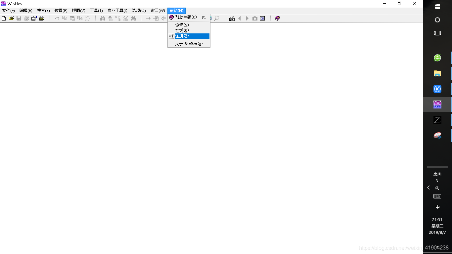Click the Cortana circle taskbar icon
The image size is (452, 254).
pyautogui.click(x=437, y=20)
